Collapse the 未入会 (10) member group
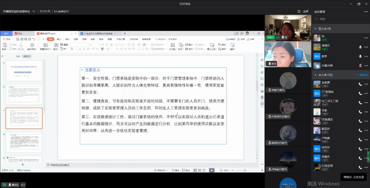 [315, 75]
